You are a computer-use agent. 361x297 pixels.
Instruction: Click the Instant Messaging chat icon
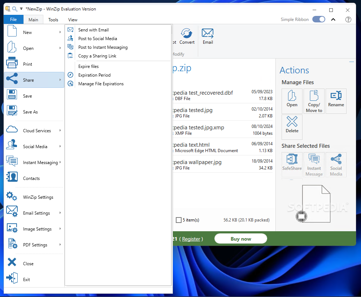[12, 160]
